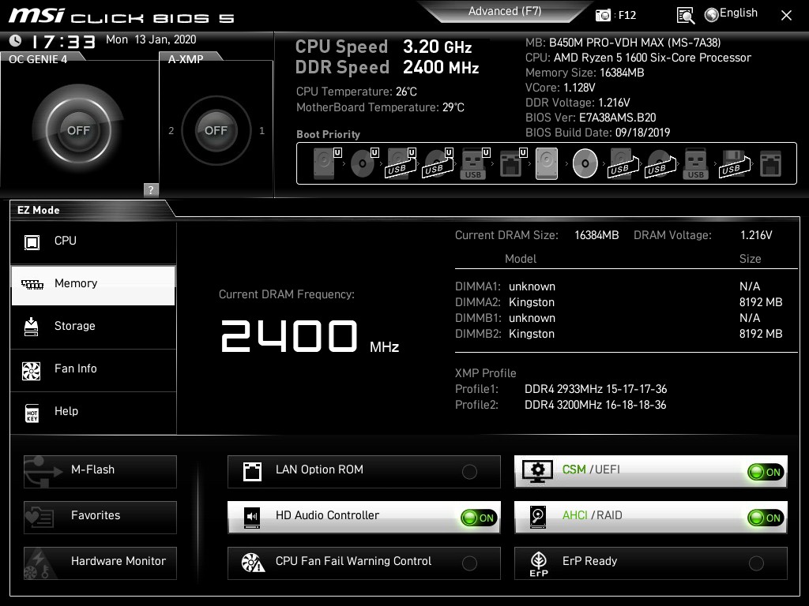The image size is (809, 606).
Task: Select the first UEFI hard disk boot device
Action: point(326,163)
